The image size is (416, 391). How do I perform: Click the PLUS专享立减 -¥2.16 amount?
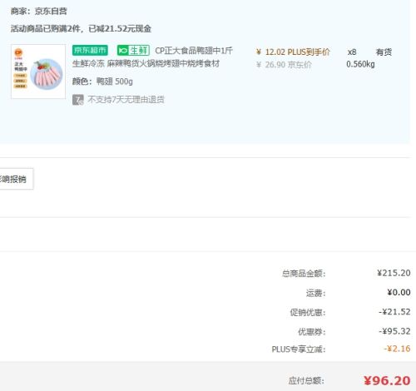click(397, 349)
